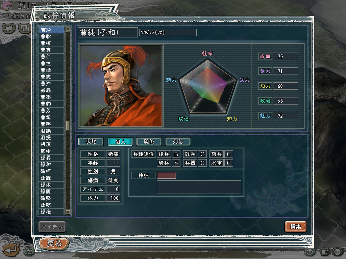Click the 特技 skill color box
346x259 pixels.
[x=167, y=175]
